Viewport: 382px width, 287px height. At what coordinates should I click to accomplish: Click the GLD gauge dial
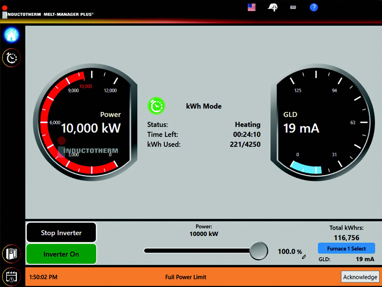click(x=323, y=122)
